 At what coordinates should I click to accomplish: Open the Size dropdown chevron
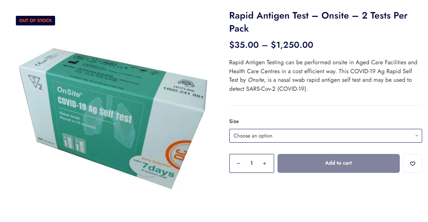click(417, 136)
